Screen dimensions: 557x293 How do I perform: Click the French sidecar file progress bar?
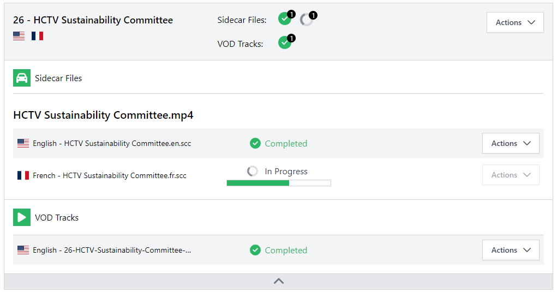point(278,183)
